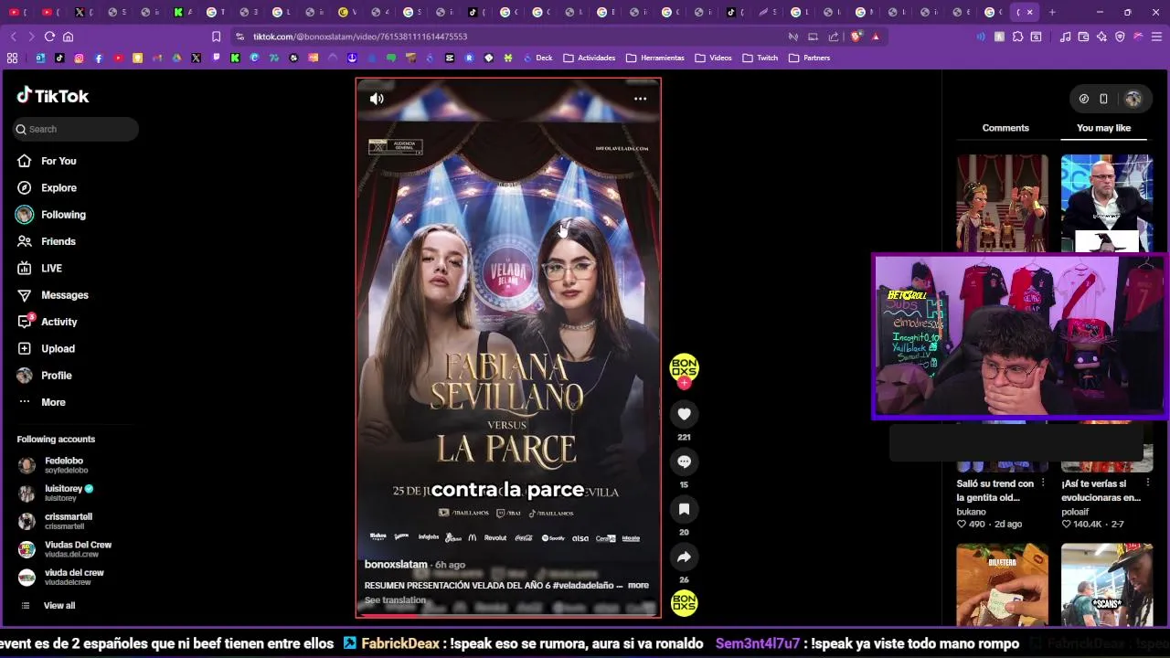The image size is (1170, 658).
Task: Open the music note playlist icon
Action: coord(1065,37)
